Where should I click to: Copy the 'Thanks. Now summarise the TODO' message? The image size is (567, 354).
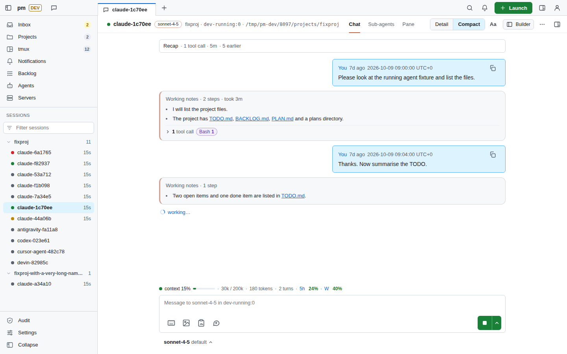pyautogui.click(x=493, y=155)
